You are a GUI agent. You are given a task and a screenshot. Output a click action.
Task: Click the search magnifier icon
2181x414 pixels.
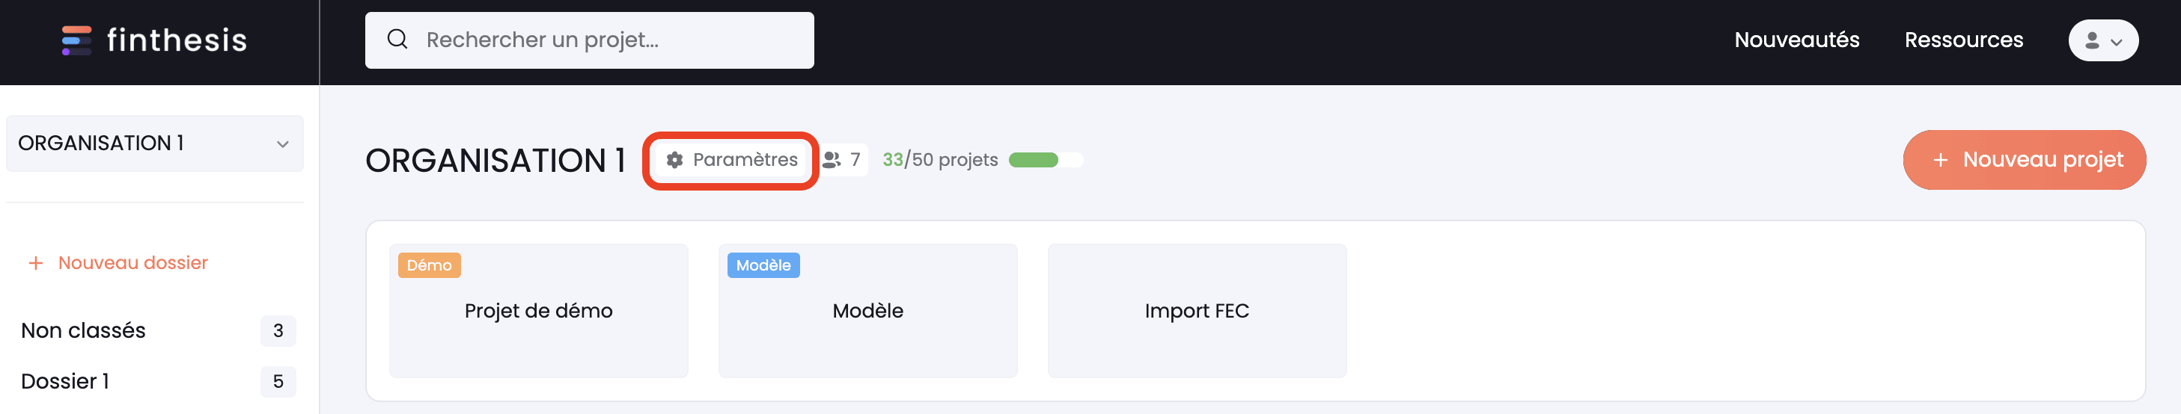click(x=397, y=39)
